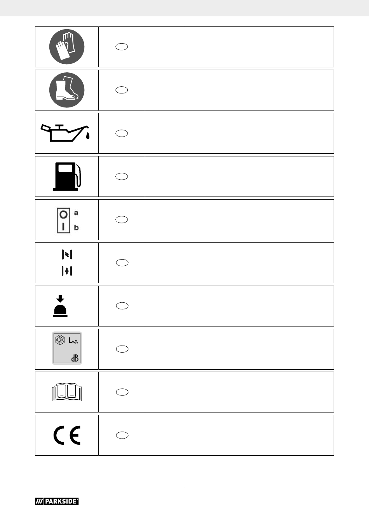369x523 pixels.
Task: Click the oval beside the gloves symbol
Action: click(122, 47)
